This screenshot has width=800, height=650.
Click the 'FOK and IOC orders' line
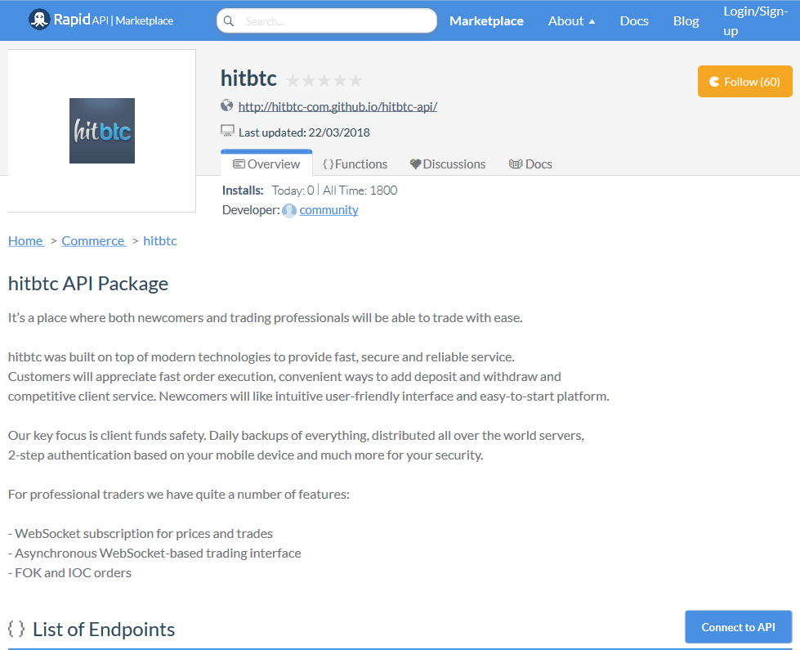70,573
